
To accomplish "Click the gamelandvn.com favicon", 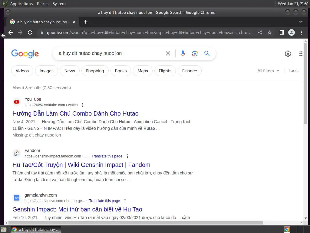I will click(17, 198).
